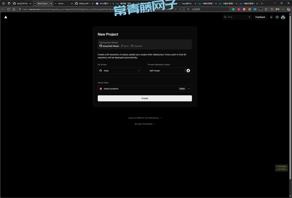Toggle the private repository lock switch

(187, 71)
